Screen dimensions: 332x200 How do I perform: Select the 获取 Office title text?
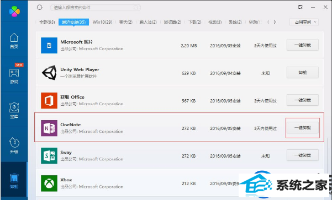coord(72,97)
